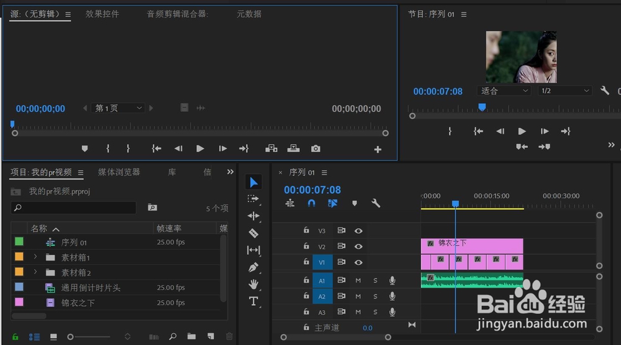The width and height of the screenshot is (621, 345).
Task: Switch to the 元数据 tab
Action: pos(249,14)
